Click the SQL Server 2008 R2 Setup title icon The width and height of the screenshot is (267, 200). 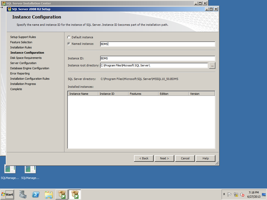pos(10,9)
